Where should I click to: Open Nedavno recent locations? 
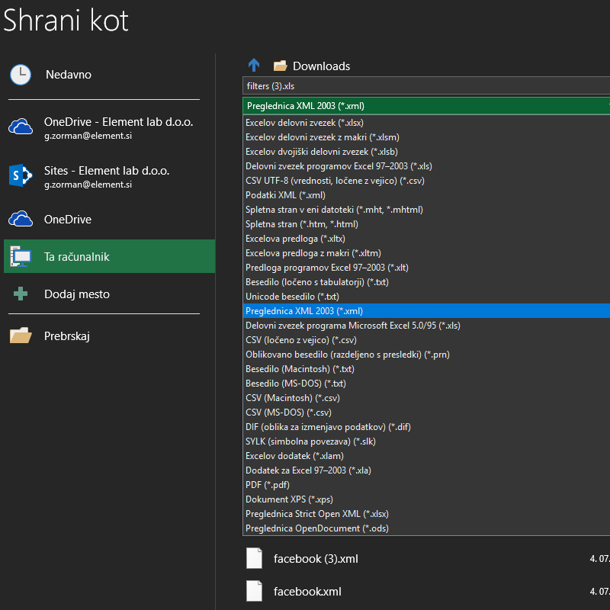109,74
